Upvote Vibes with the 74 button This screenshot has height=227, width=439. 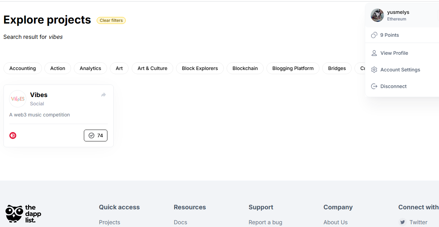(96, 136)
